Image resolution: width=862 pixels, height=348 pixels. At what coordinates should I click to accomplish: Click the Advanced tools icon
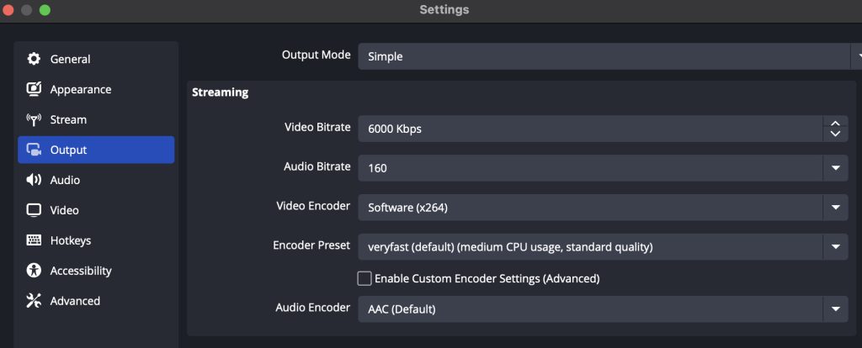coord(34,301)
